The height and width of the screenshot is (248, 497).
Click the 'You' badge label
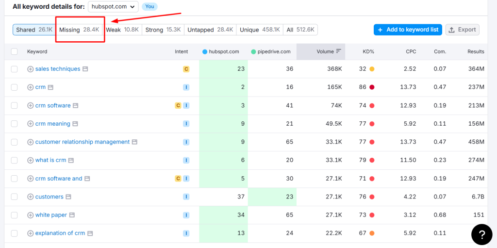click(x=149, y=6)
